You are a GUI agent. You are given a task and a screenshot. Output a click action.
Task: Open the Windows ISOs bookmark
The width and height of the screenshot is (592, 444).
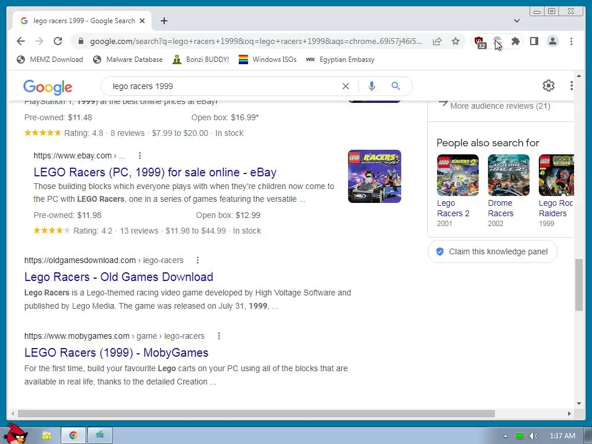pyautogui.click(x=267, y=60)
